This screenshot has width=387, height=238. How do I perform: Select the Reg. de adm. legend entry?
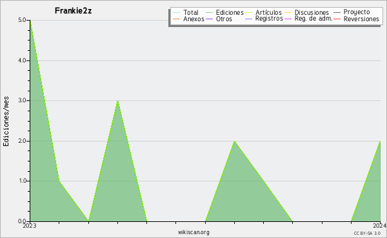(308, 19)
